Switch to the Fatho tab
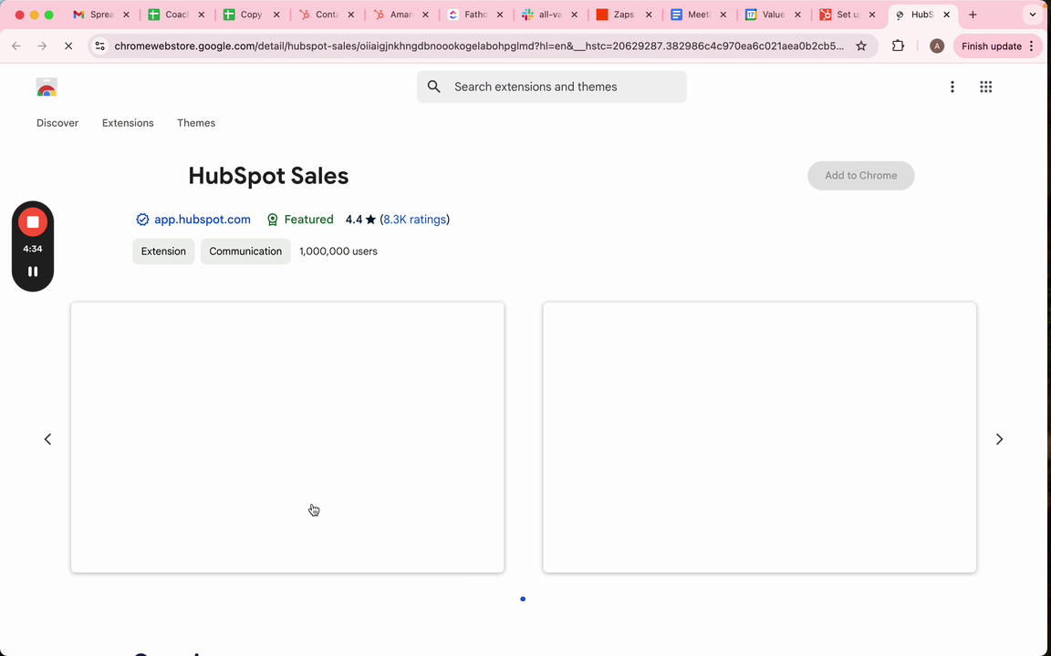1051x656 pixels. point(474,15)
